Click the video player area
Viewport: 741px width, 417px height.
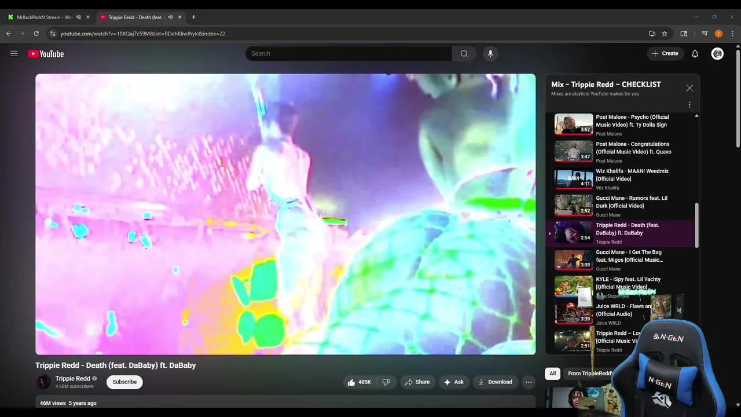click(x=285, y=214)
